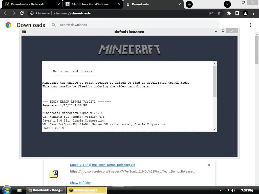Go back in browser history
The height and width of the screenshot is (194, 259).
point(6,13)
